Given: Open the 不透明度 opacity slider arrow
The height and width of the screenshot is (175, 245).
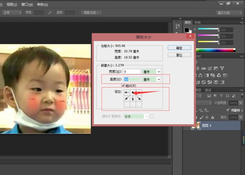Looking at the screenshot, I should (241, 103).
